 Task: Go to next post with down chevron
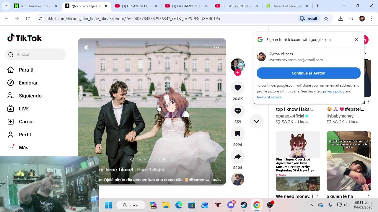257,121
